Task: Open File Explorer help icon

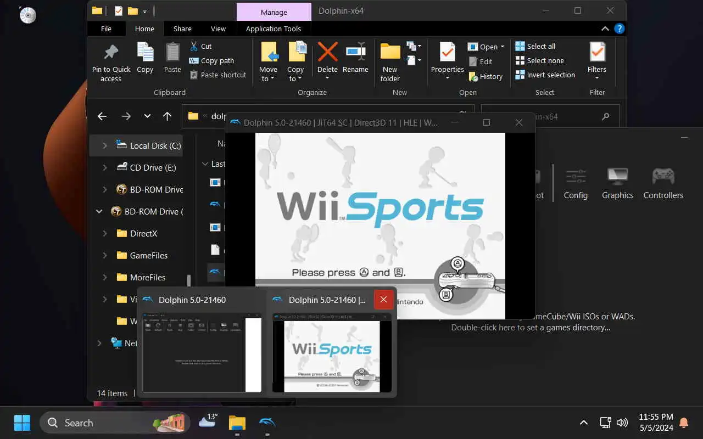Action: pyautogui.click(x=619, y=29)
